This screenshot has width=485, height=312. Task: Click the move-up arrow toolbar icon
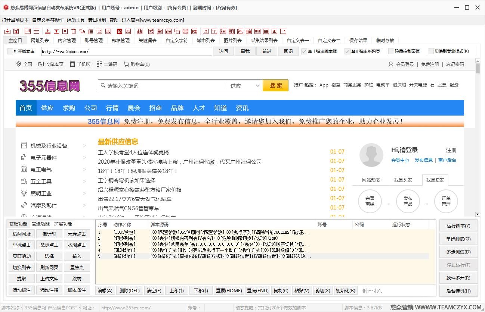pyautogui.click(x=56, y=31)
